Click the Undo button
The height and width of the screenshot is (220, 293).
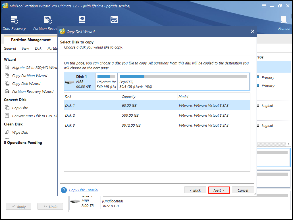(50, 207)
